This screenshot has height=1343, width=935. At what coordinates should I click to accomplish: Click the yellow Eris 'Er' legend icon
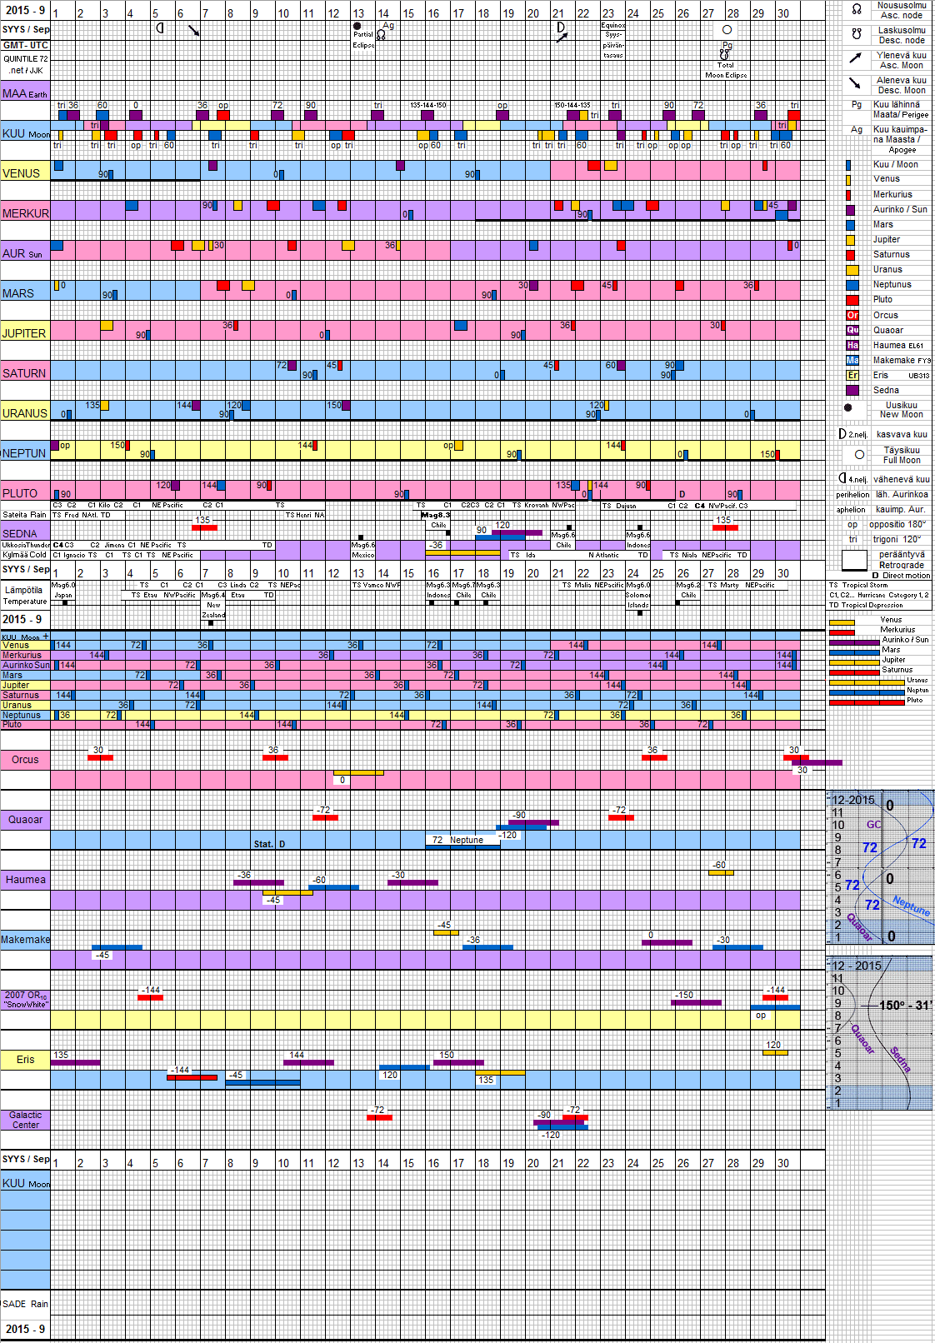tap(852, 375)
